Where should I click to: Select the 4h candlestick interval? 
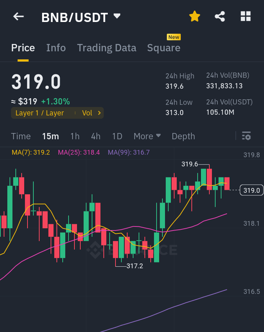[x=96, y=136]
